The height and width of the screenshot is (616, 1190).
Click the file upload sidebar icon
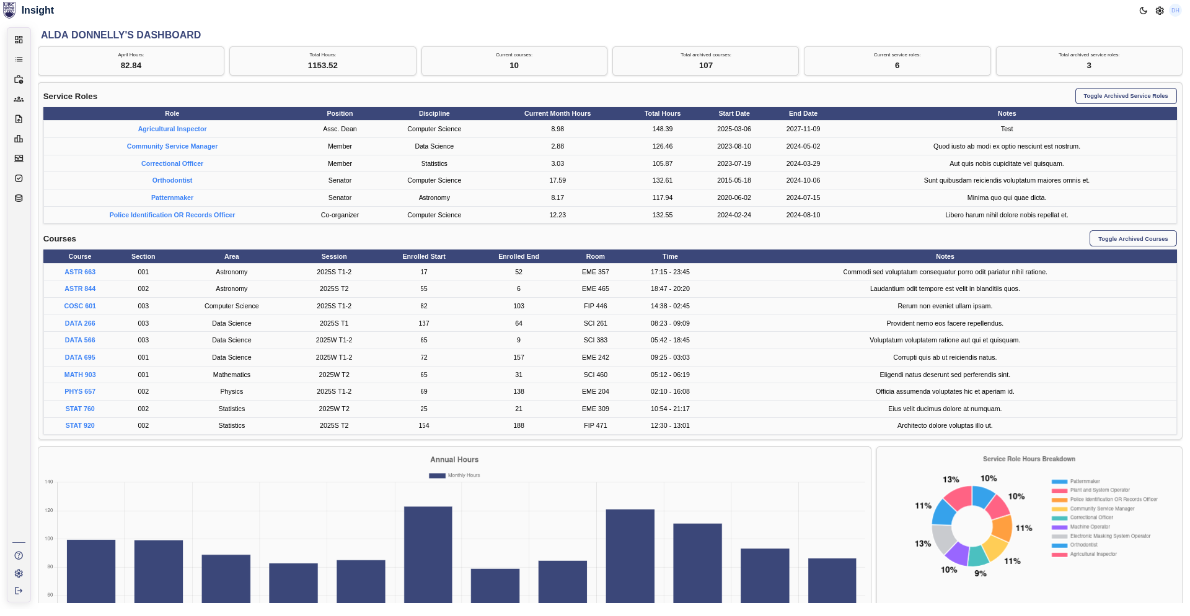19,119
